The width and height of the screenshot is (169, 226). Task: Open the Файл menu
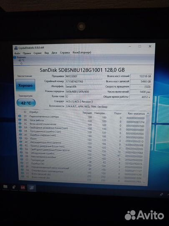(17, 53)
